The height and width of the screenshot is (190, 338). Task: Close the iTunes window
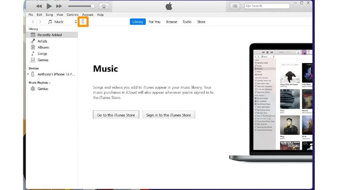pos(308,3)
